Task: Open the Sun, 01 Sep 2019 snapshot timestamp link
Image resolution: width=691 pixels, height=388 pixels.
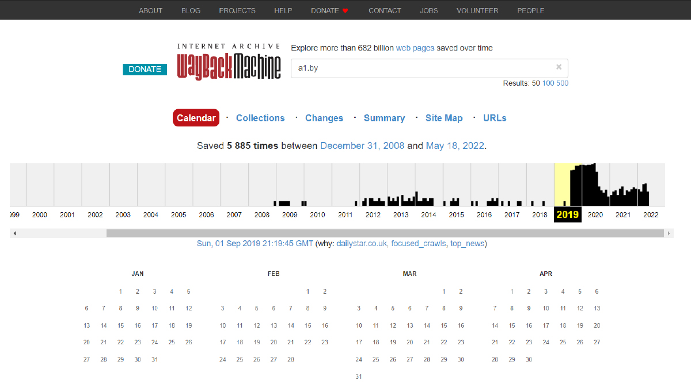Action: 255,244
